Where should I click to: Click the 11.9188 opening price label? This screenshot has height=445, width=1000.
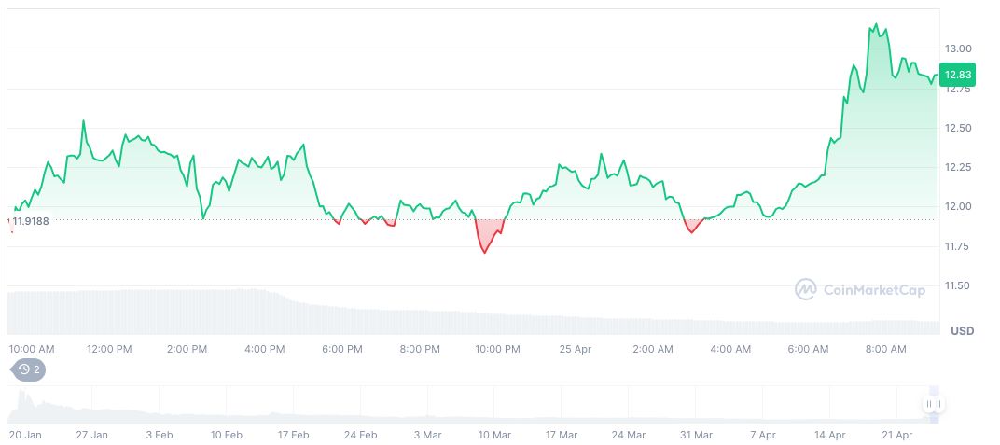coord(31,221)
